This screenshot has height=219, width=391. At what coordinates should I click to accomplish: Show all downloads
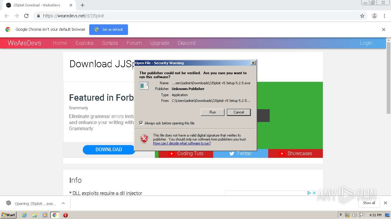pos(369,203)
